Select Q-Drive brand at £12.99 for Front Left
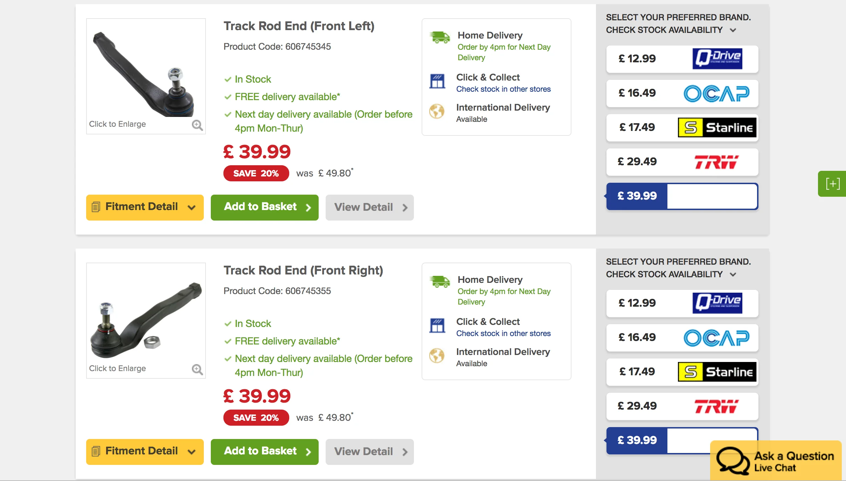Image resolution: width=846 pixels, height=481 pixels. click(682, 59)
